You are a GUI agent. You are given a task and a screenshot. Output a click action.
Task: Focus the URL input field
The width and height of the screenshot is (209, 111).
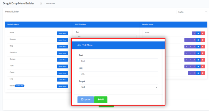[118, 74]
